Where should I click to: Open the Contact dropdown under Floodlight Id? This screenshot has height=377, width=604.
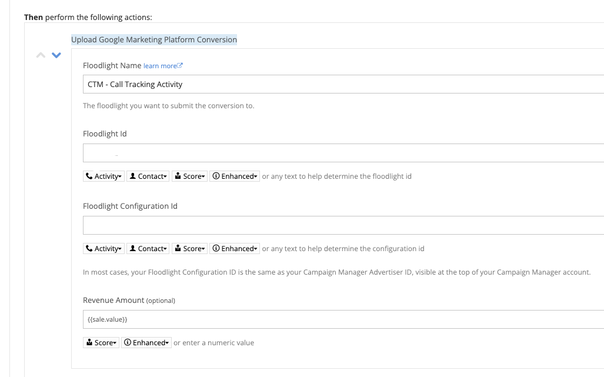[147, 176]
